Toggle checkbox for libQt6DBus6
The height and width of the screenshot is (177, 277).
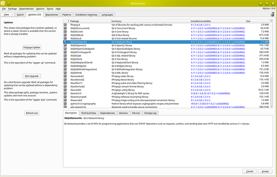(x=65, y=35)
